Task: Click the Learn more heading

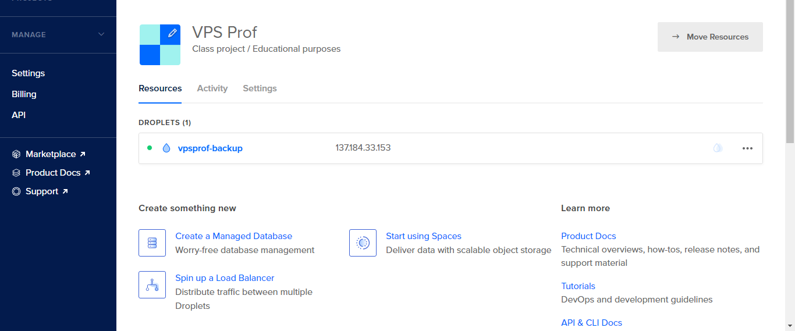Action: point(585,208)
